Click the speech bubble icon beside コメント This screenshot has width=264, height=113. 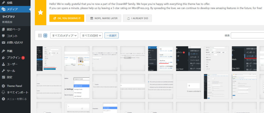(3, 36)
